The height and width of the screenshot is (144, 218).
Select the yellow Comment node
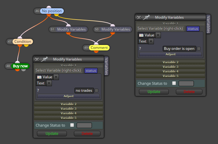click(x=99, y=48)
